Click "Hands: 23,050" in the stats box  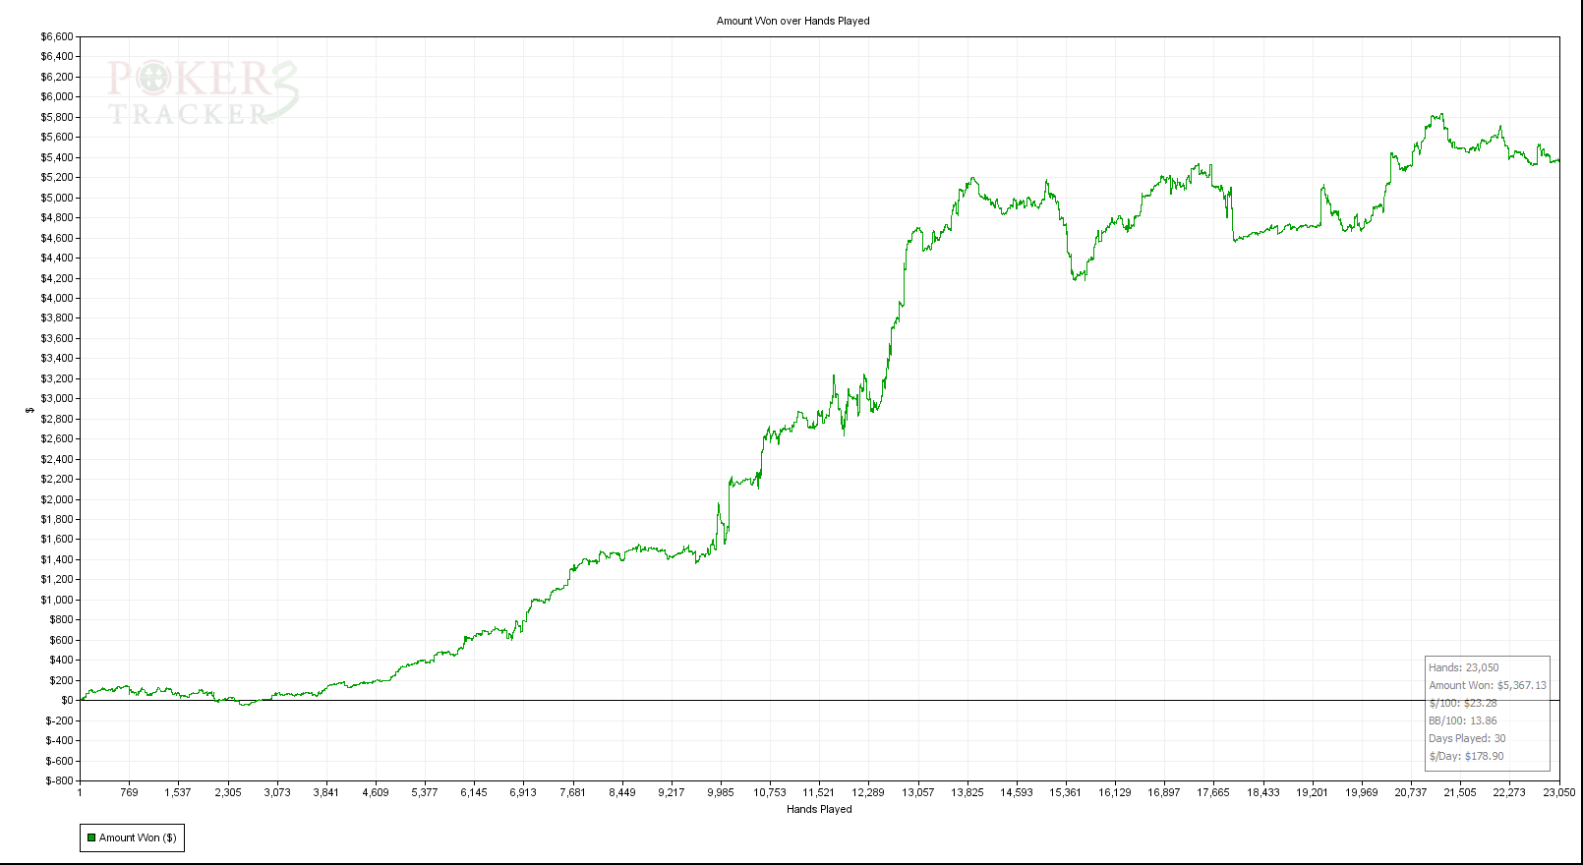coord(1463,667)
